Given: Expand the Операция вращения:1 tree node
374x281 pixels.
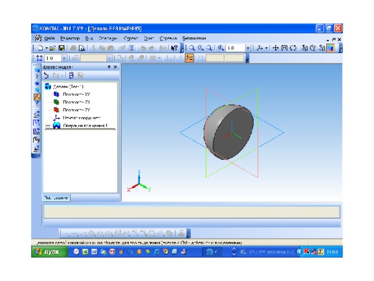Looking at the screenshot, I should [x=47, y=125].
